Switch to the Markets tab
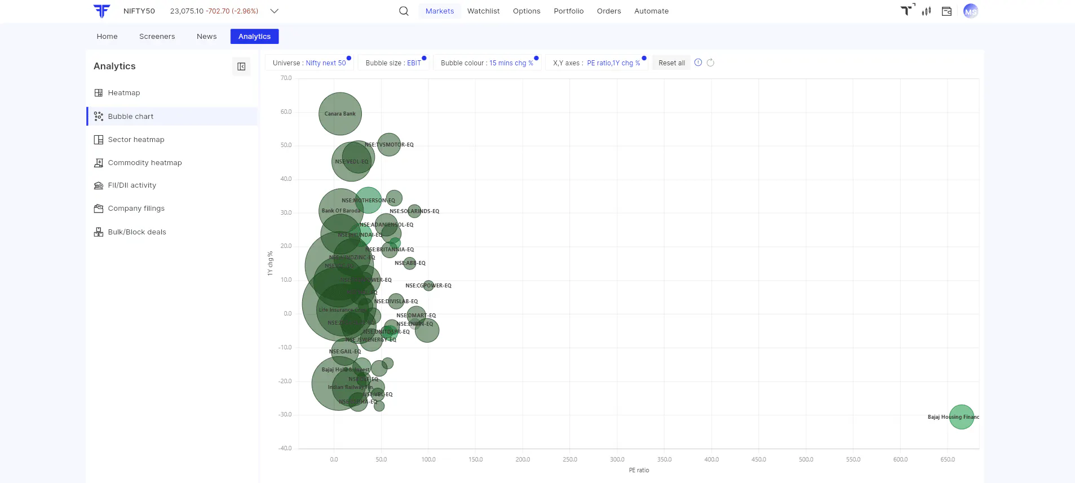Image resolution: width=1075 pixels, height=483 pixels. click(440, 11)
